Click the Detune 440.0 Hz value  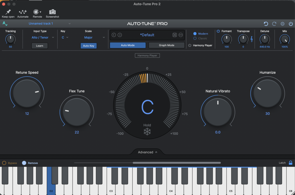[x=264, y=47]
